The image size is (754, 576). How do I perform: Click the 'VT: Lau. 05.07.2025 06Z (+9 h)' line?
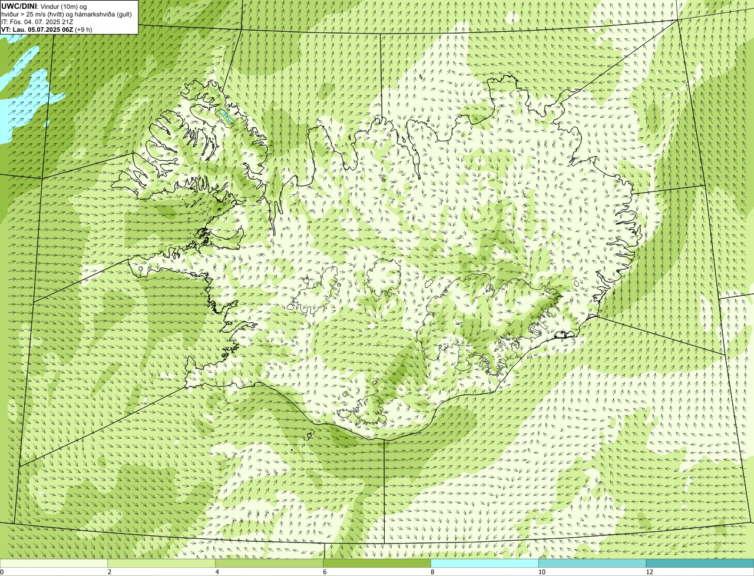pyautogui.click(x=46, y=29)
